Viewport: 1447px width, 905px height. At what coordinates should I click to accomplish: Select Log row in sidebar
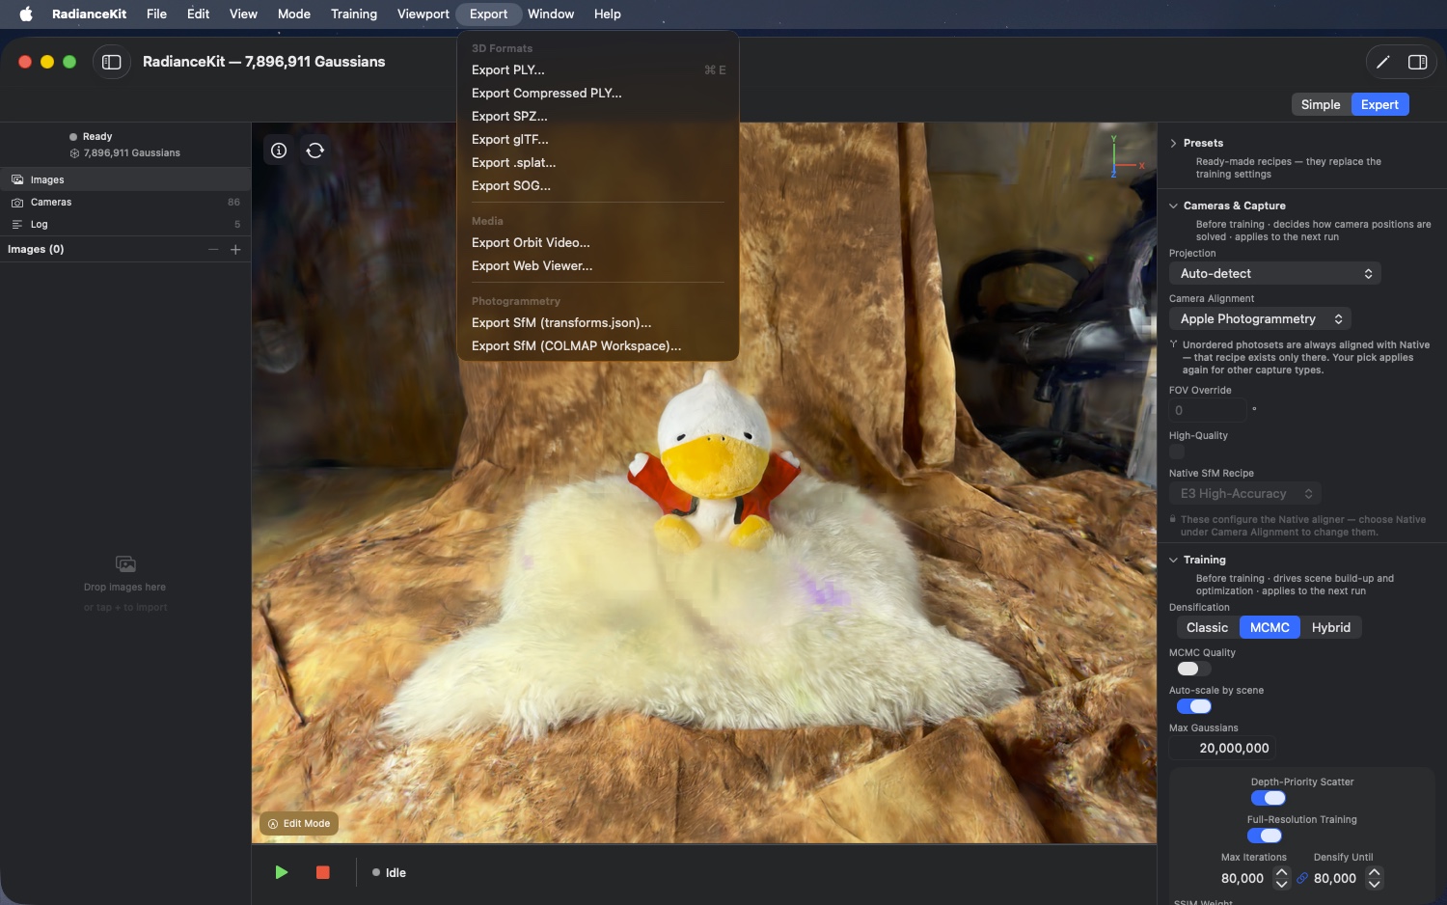click(x=125, y=224)
